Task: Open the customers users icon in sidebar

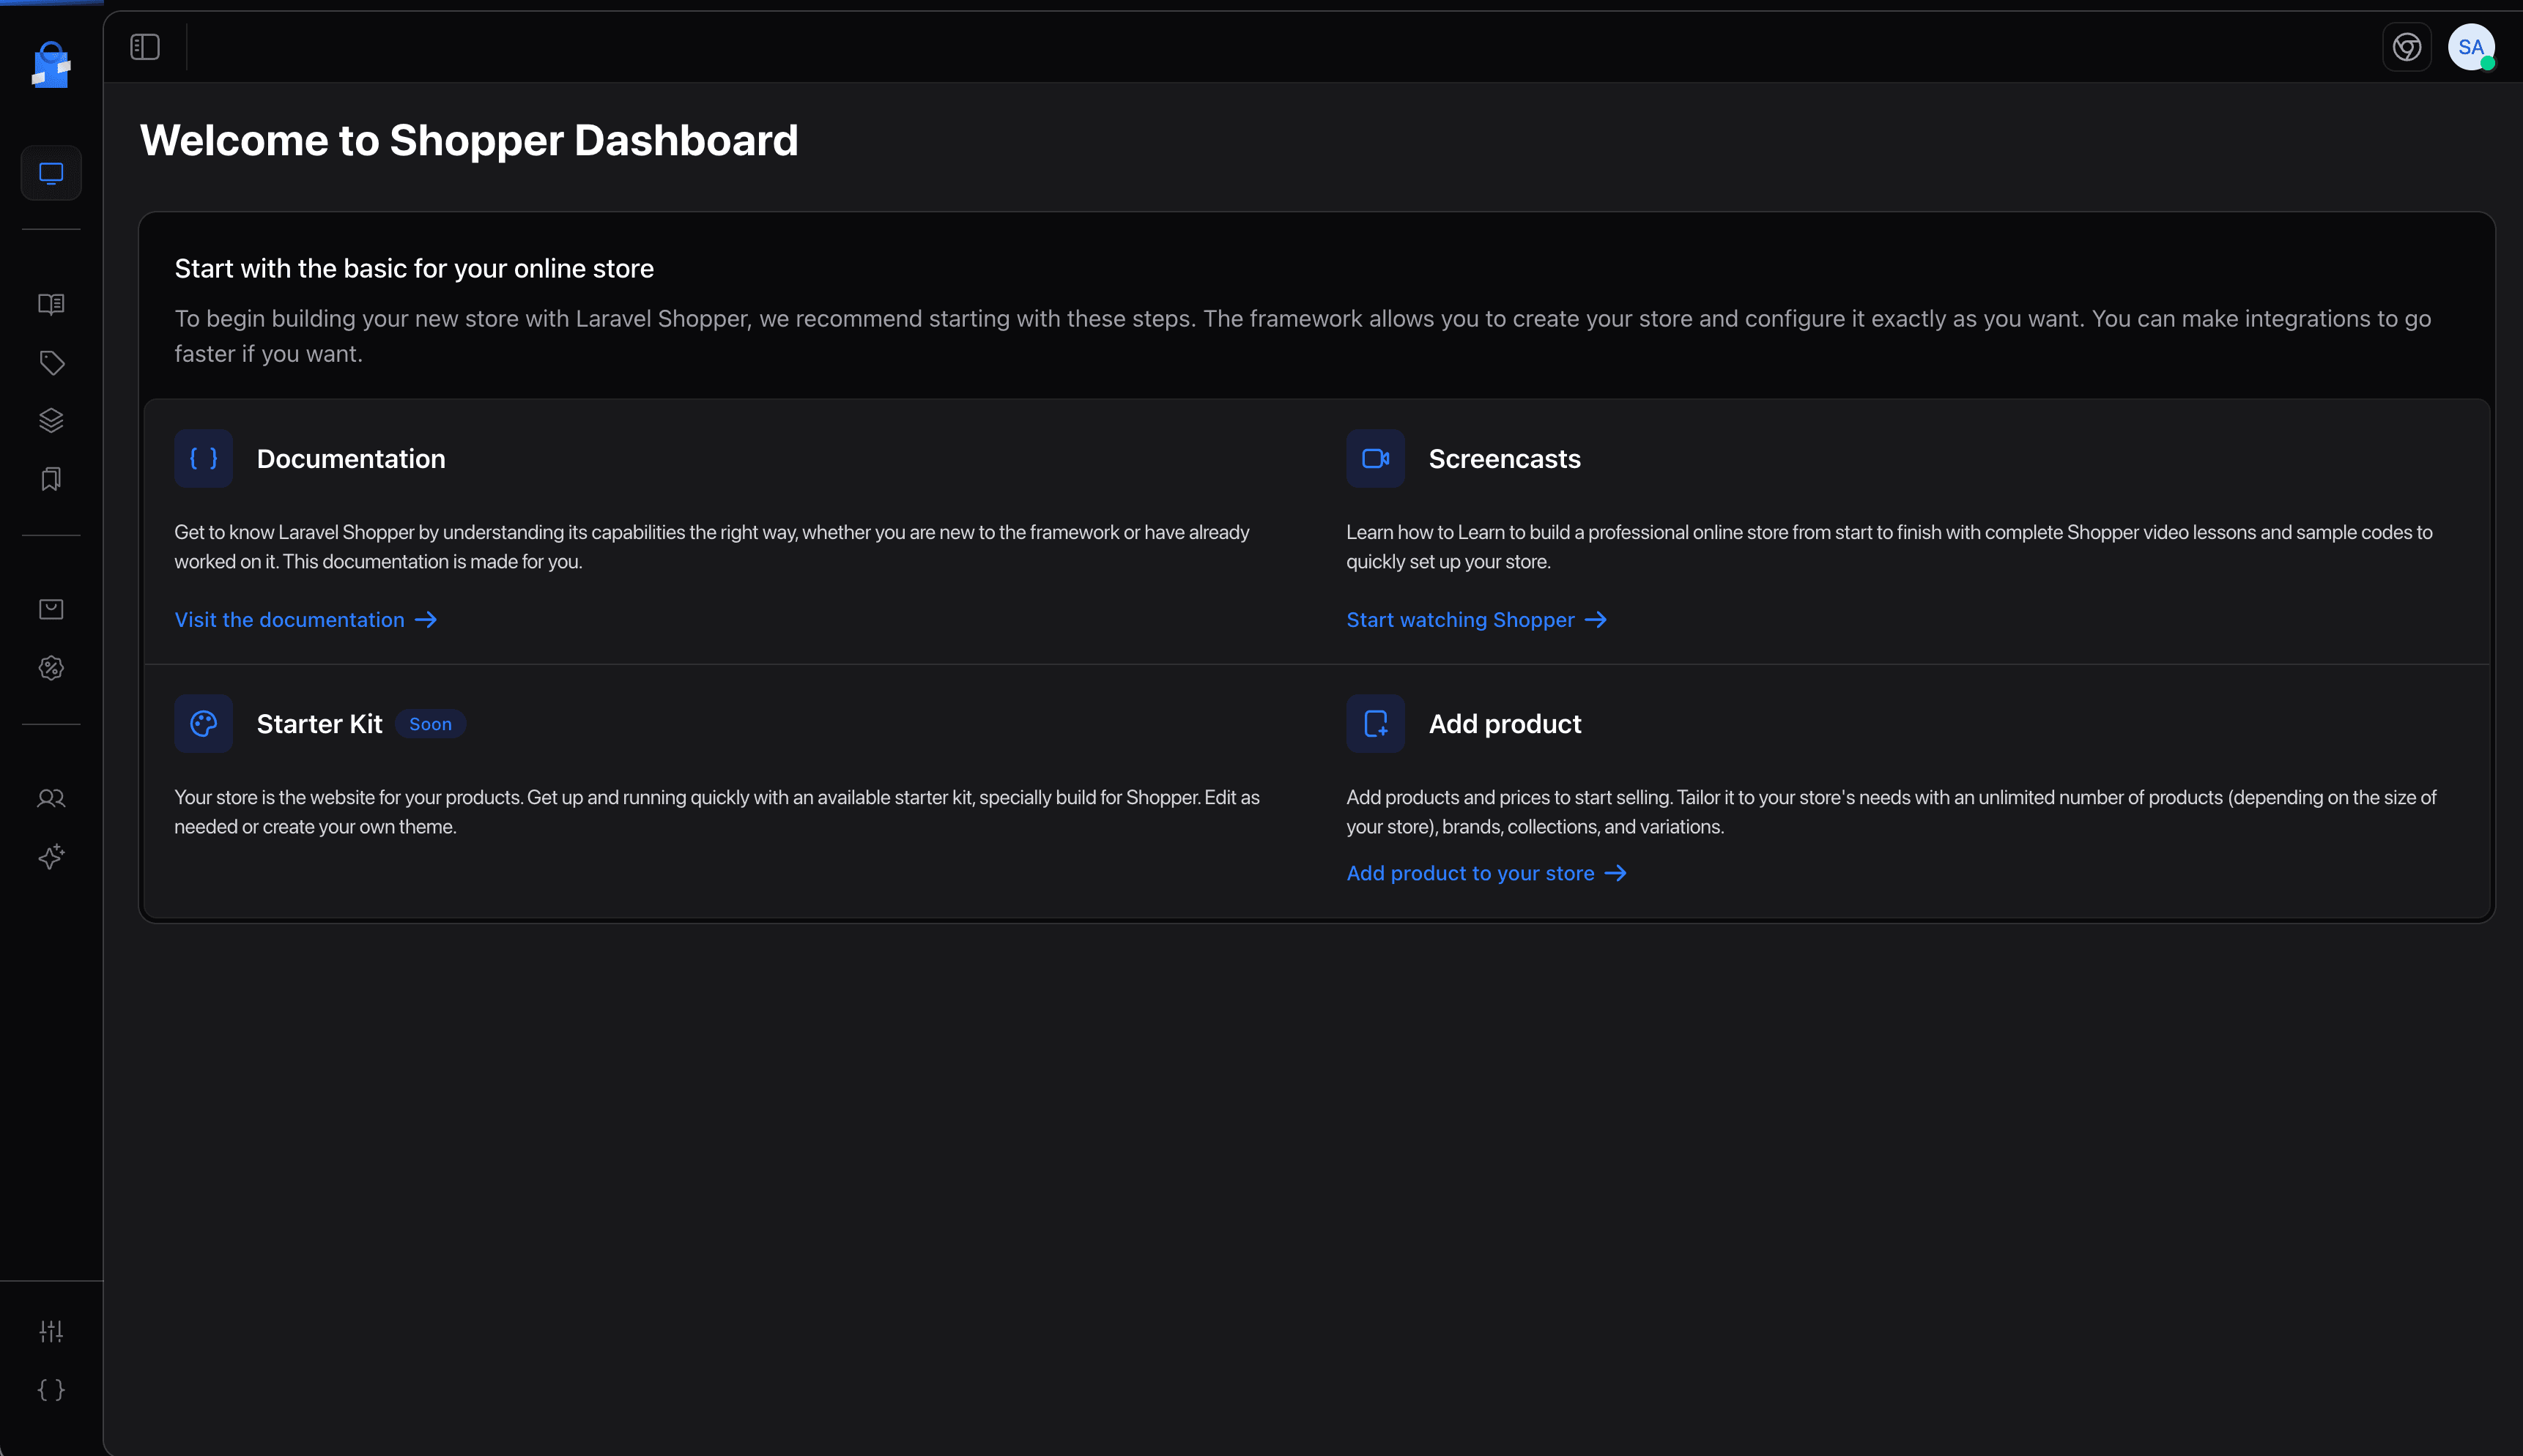Action: (50, 797)
